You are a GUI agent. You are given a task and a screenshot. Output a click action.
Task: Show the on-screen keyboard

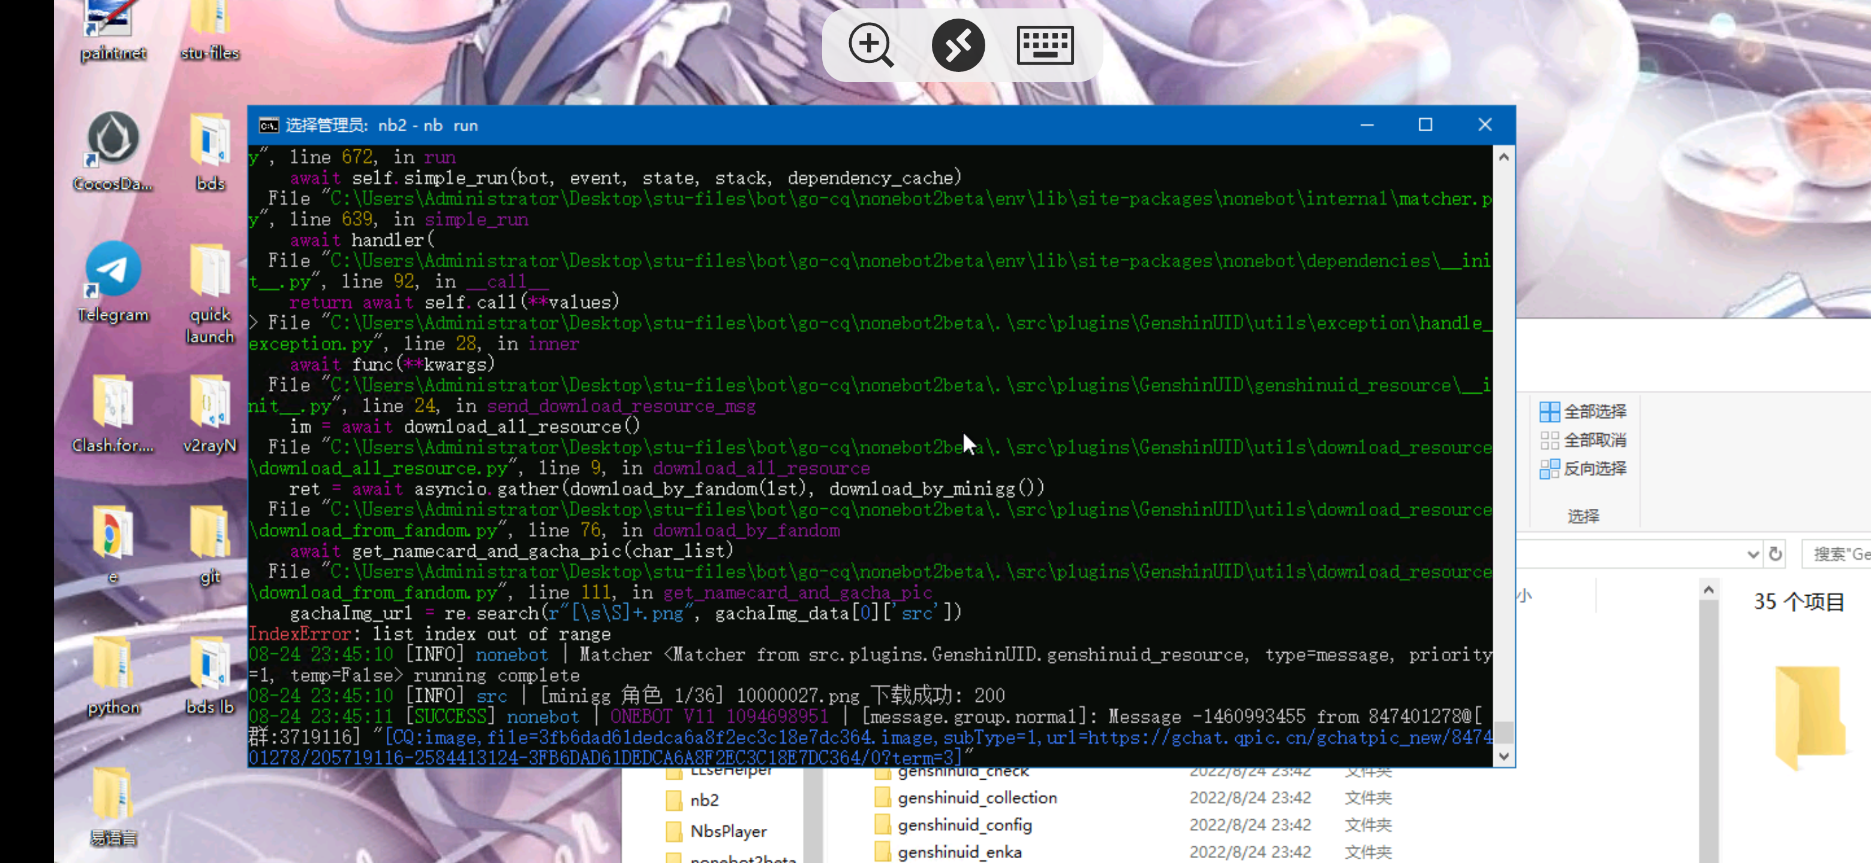pyautogui.click(x=1045, y=45)
